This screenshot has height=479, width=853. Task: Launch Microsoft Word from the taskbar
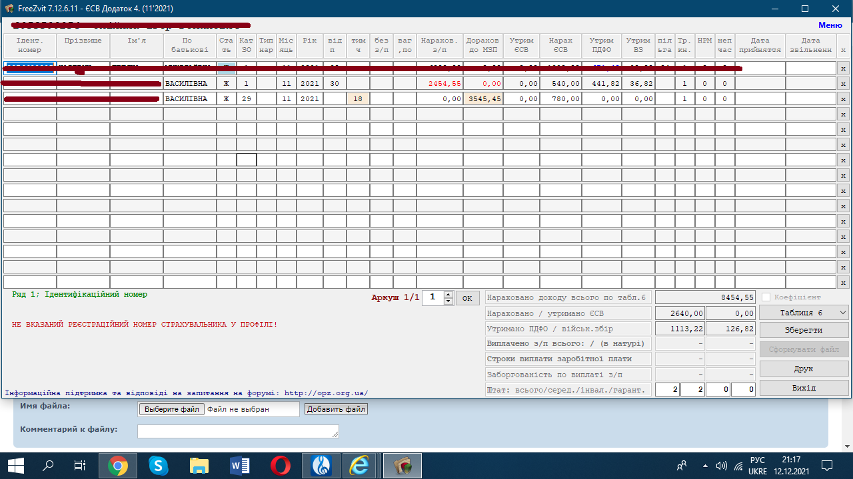click(x=239, y=466)
